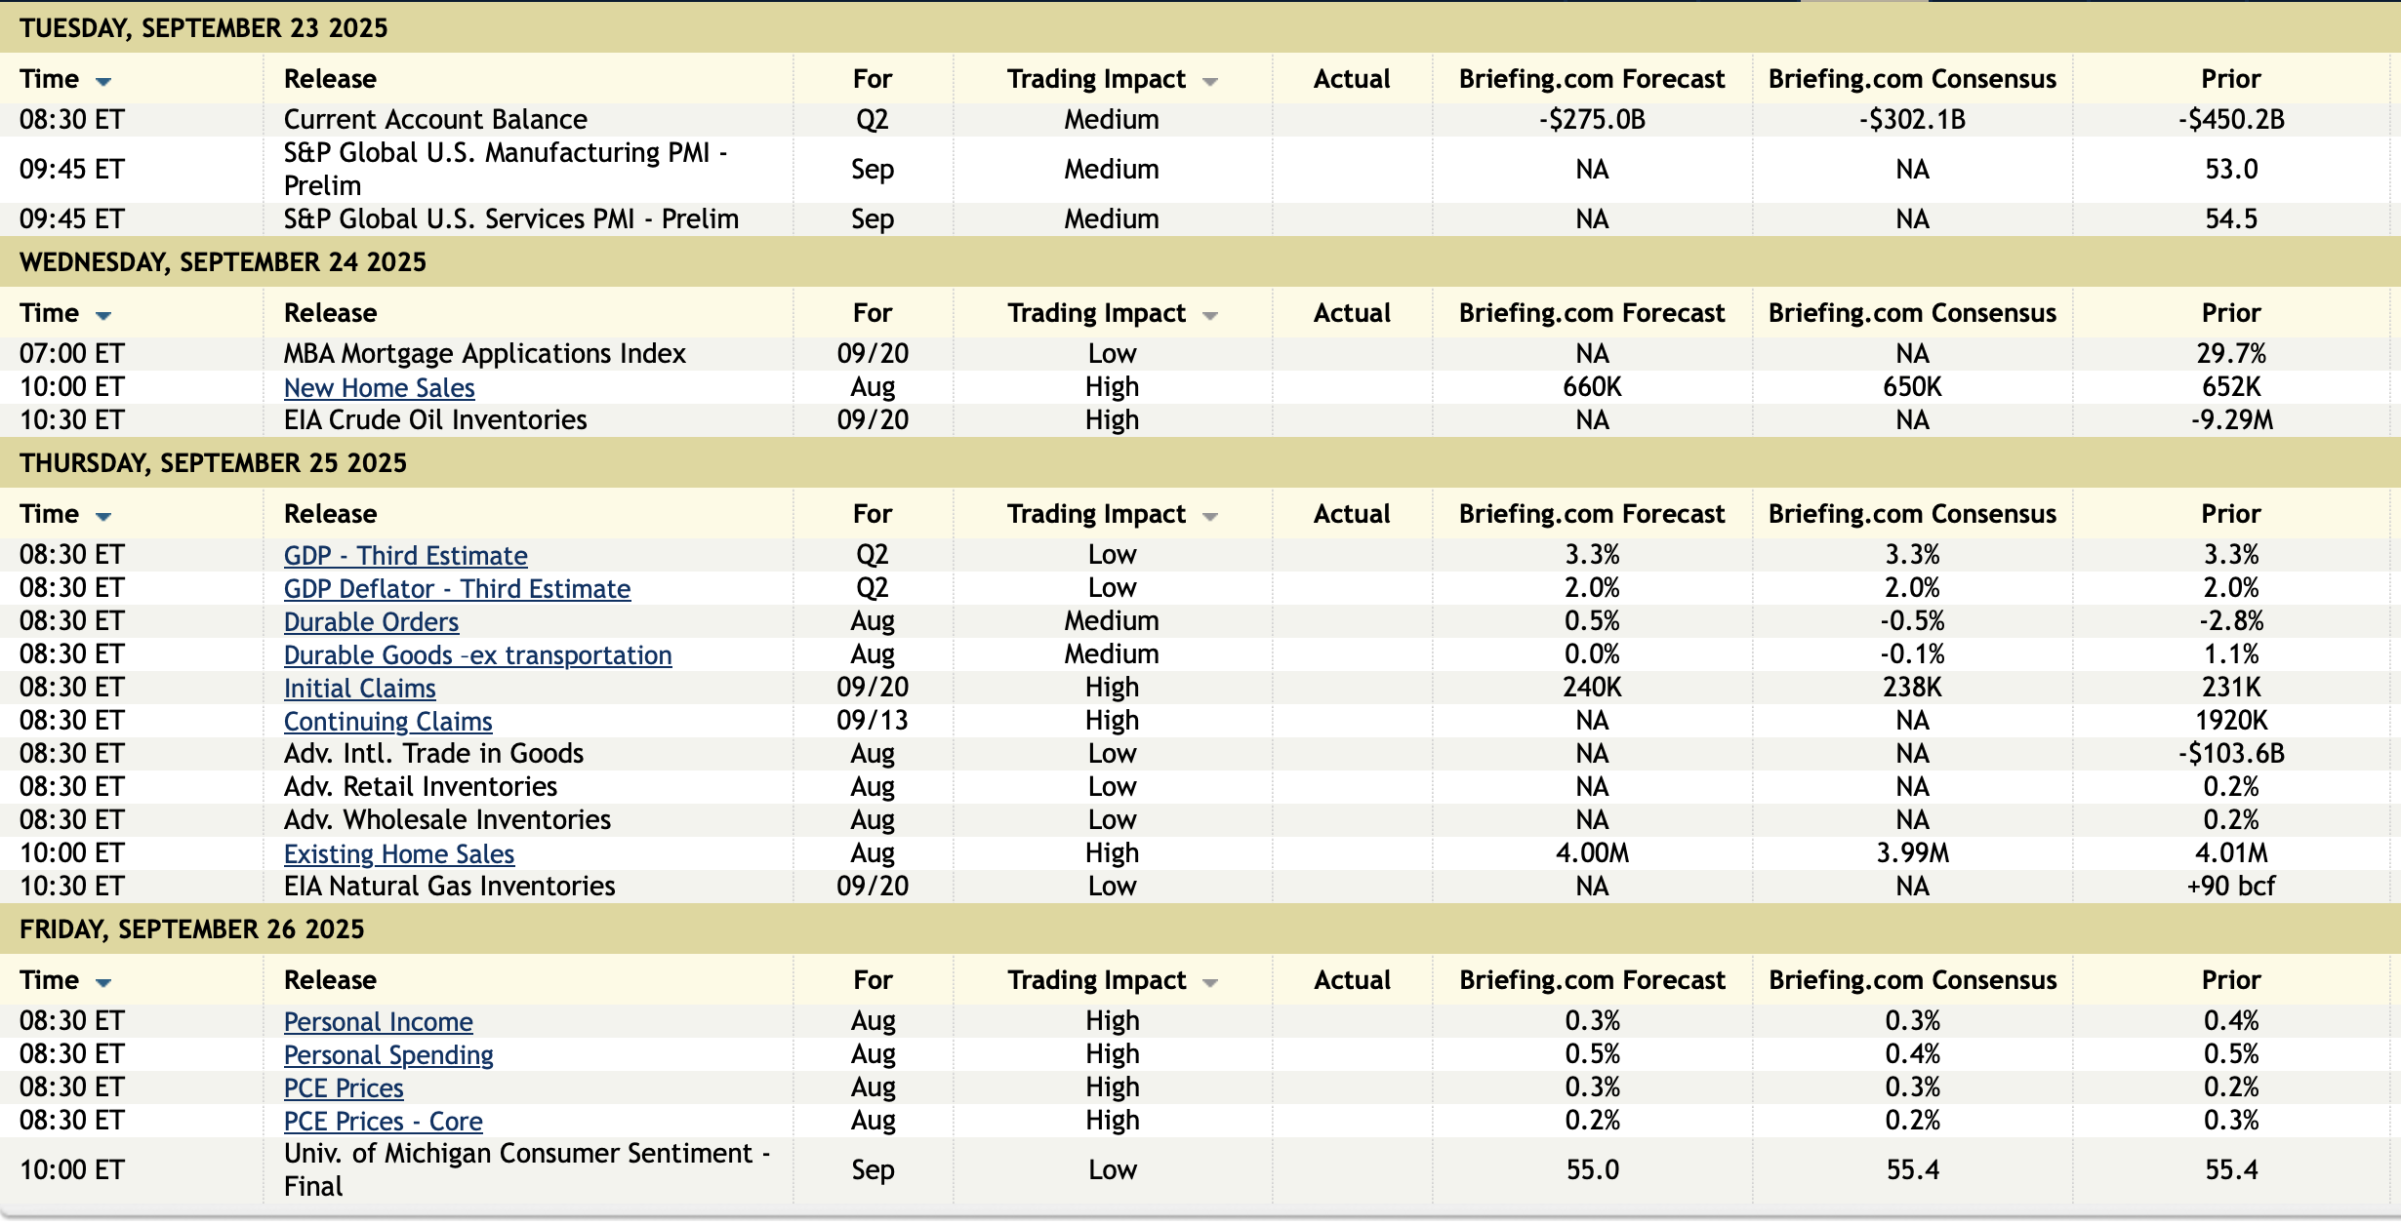This screenshot has height=1225, width=2401.
Task: Click the Personal Spending link
Action: click(388, 1055)
